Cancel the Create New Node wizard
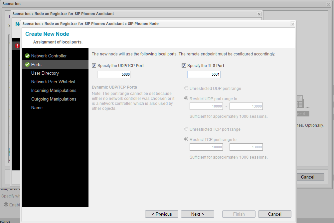The image size is (334, 223). (274, 214)
